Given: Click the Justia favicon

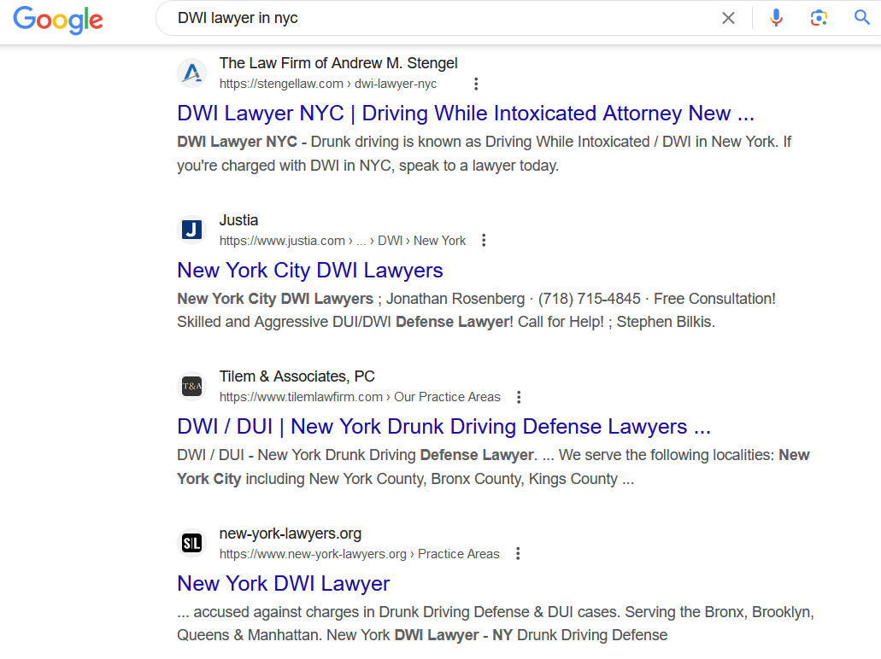Looking at the screenshot, I should point(192,230).
